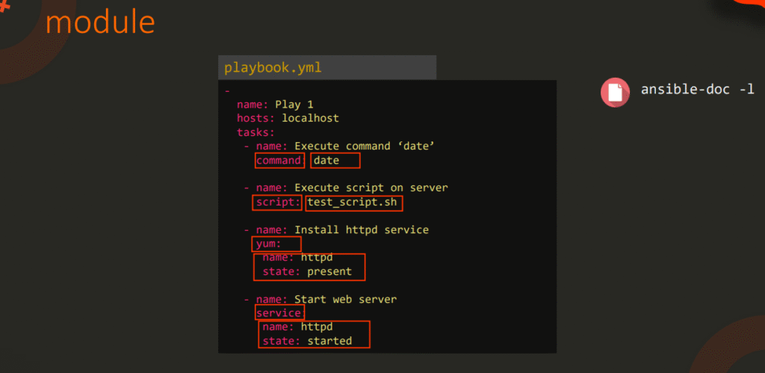765x373 pixels.
Task: Click the 'Execute script on server' task name
Action: coord(371,188)
